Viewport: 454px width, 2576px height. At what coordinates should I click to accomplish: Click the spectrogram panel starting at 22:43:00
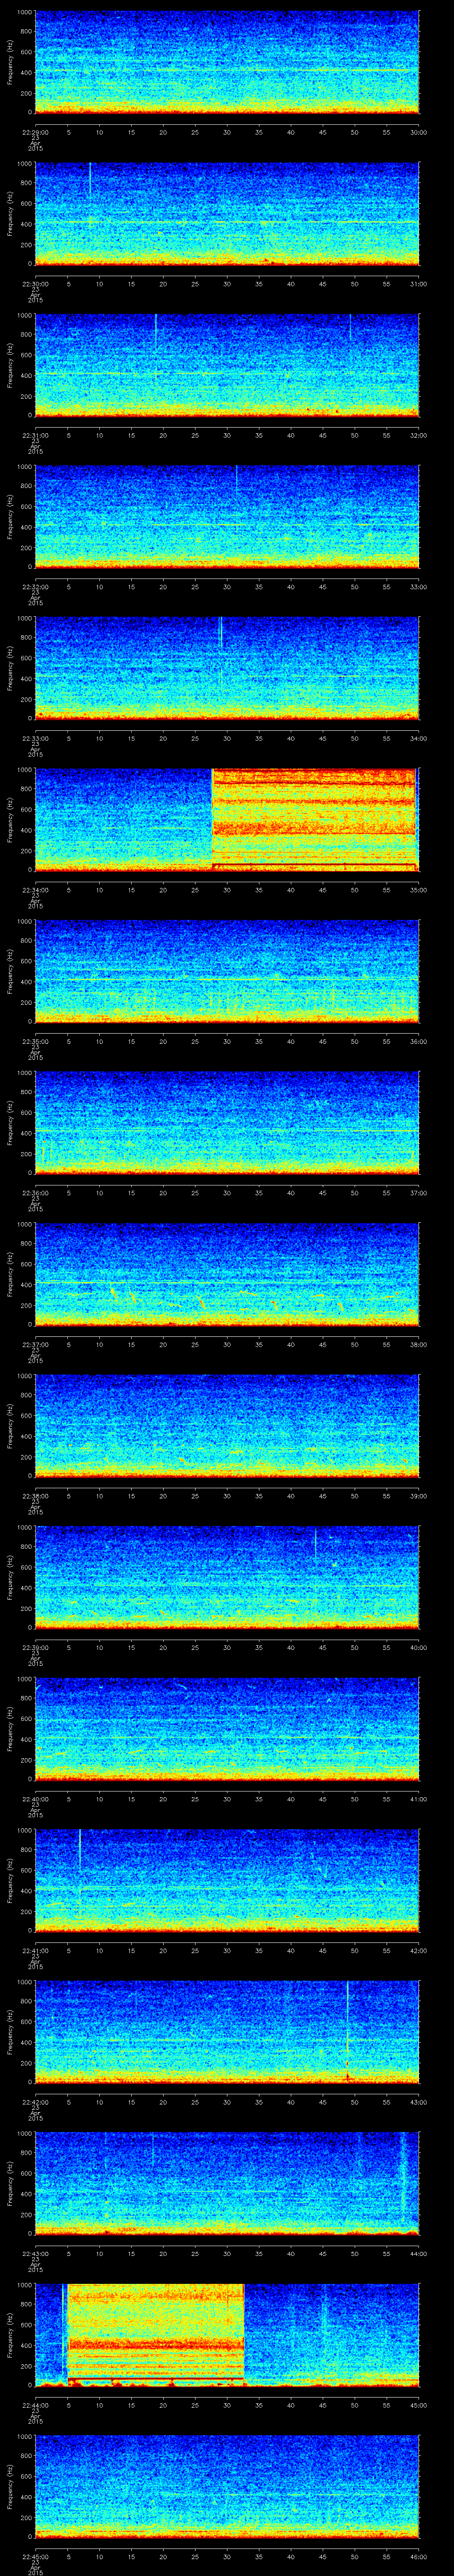227,2184
